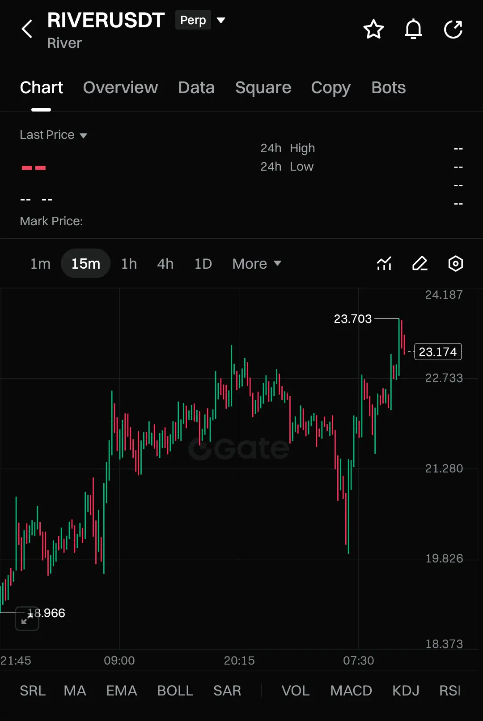The height and width of the screenshot is (721, 483).
Task: Show the VOL sub-indicator
Action: tap(295, 691)
